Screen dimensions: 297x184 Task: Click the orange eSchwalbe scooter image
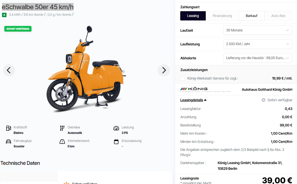click(x=86, y=72)
